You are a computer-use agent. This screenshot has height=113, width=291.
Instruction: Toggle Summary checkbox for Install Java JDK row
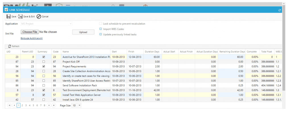pyautogui.click(x=43, y=100)
